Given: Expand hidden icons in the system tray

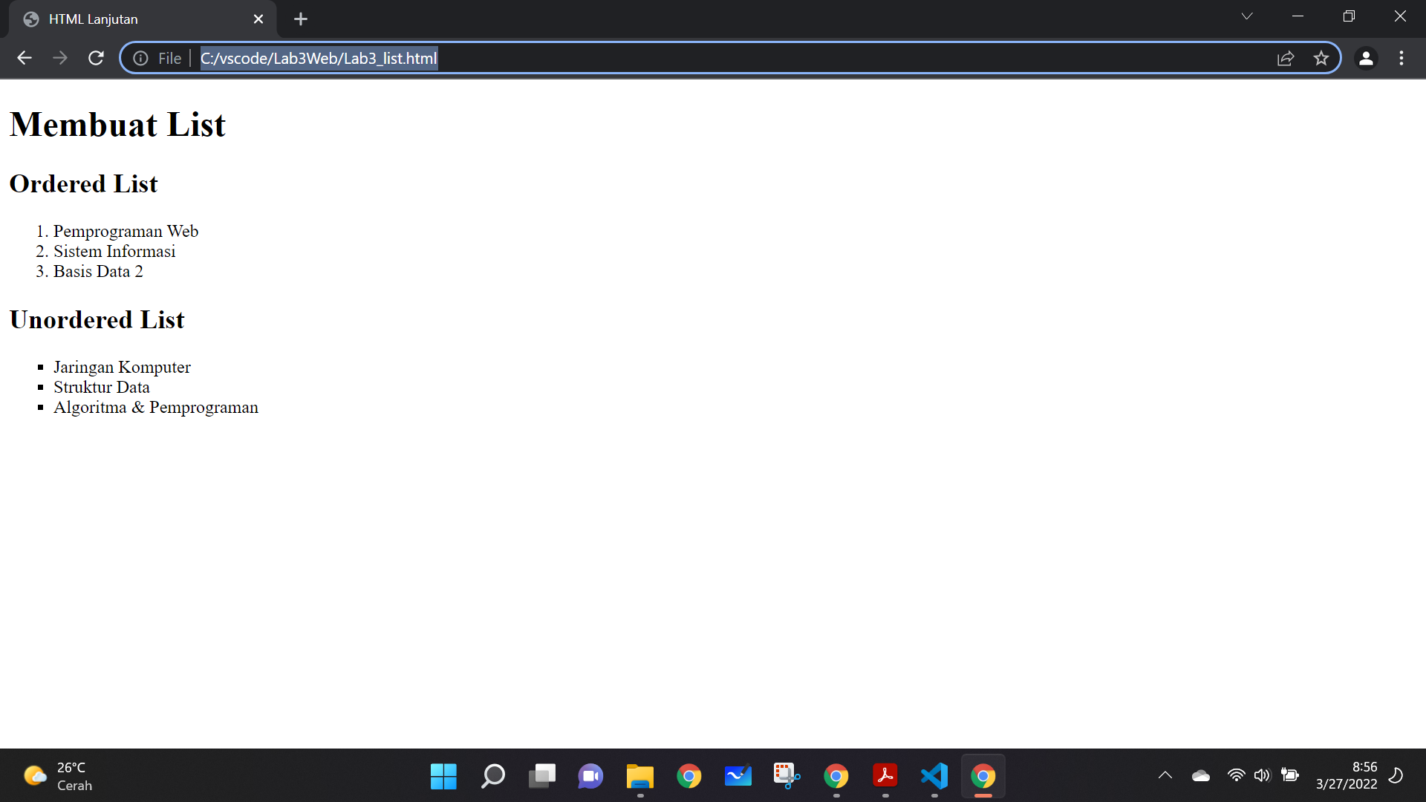Looking at the screenshot, I should coord(1165,775).
